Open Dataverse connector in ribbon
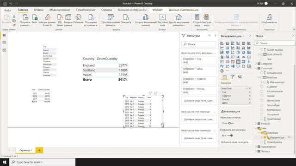 [x=78, y=19]
